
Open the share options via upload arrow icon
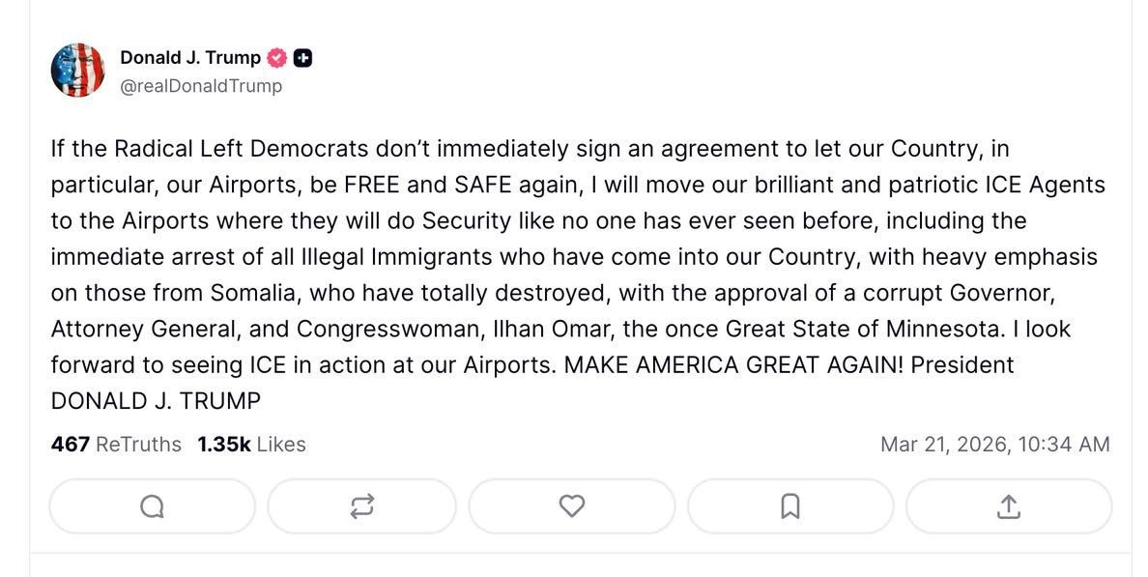click(x=1007, y=505)
